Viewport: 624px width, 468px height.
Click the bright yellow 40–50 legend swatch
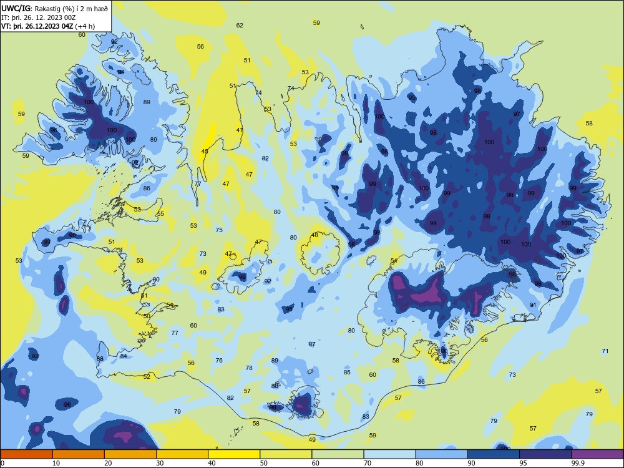[x=234, y=454]
